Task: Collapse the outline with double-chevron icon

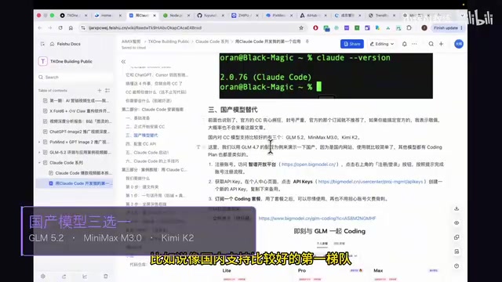Action: [x=123, y=62]
